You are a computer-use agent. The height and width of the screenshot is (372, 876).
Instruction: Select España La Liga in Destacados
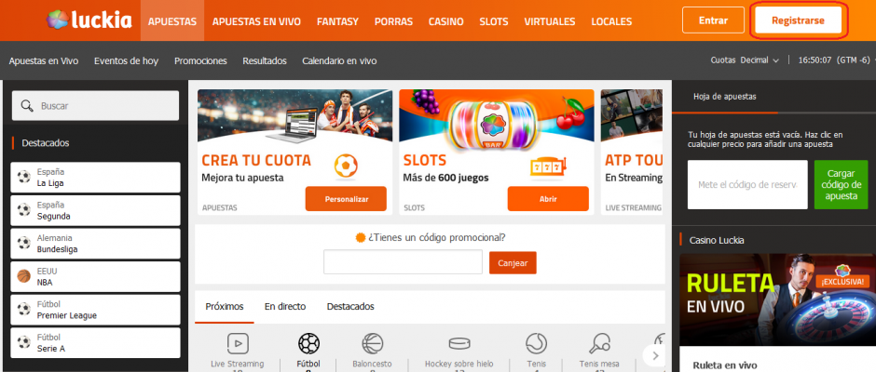[96, 178]
